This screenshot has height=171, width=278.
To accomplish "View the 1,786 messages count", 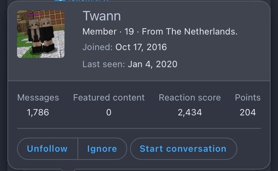I will click(38, 112).
